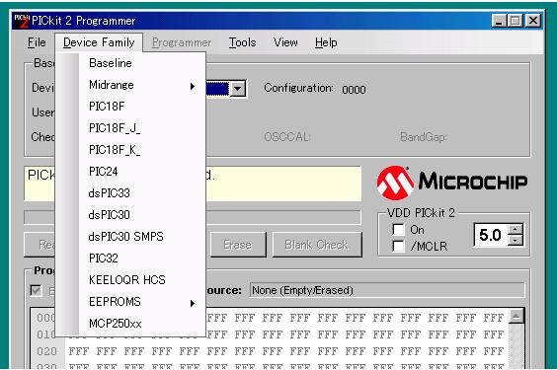Click program memory scrollbar up arrow
557x370 pixels.
tap(517, 316)
